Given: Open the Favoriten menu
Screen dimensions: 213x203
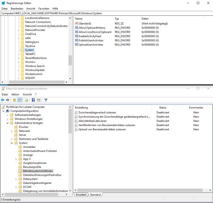Looking at the screenshot, I should [x=44, y=9].
